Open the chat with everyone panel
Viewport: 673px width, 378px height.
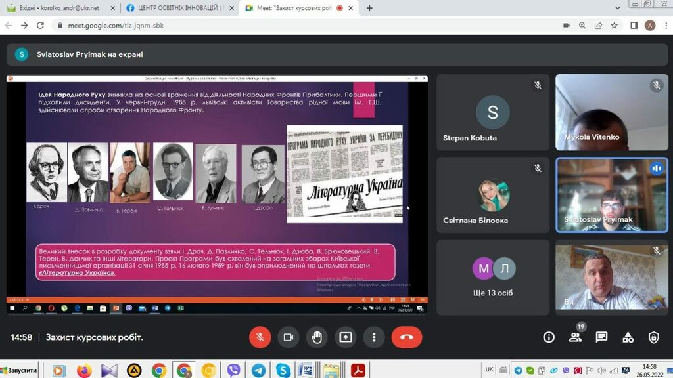tap(601, 337)
